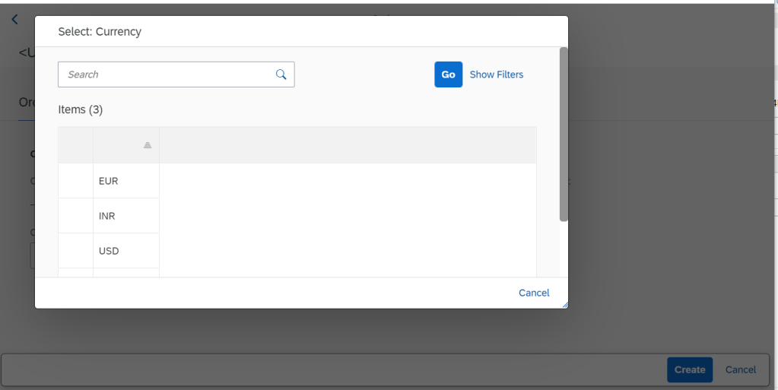Click the sort ascending arrow in column header
This screenshot has height=390, width=778.
click(x=148, y=145)
